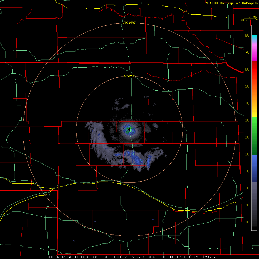Click the '50 NMI' range ring label
259x259 pixels.
point(129,76)
